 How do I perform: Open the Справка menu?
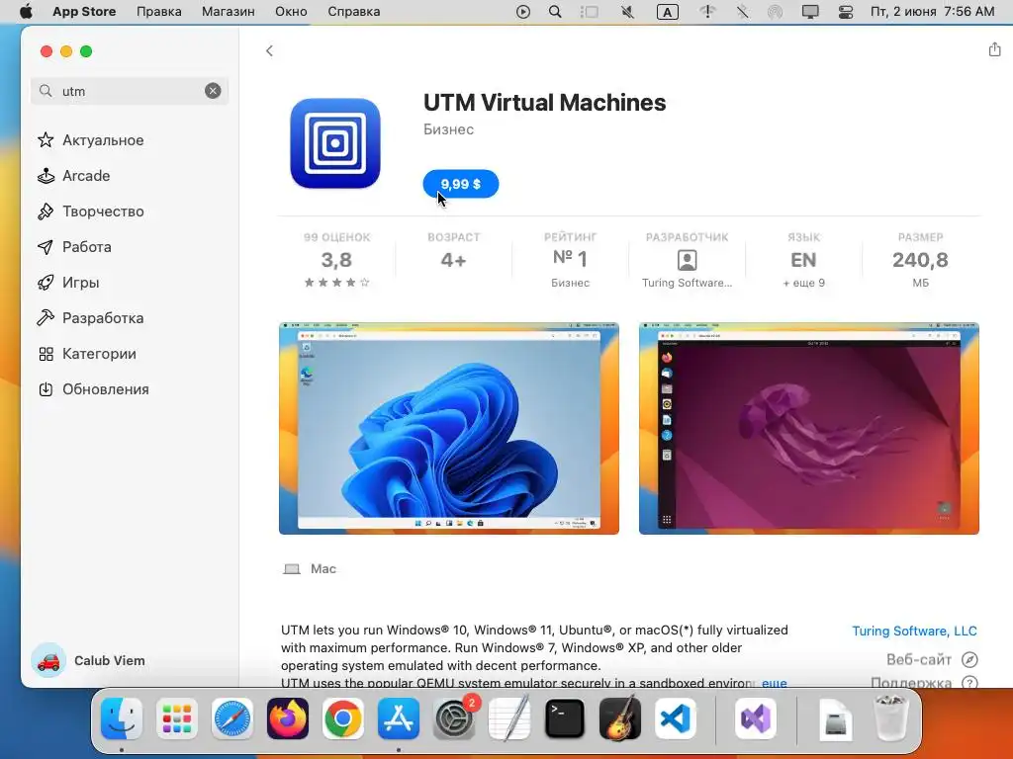pyautogui.click(x=353, y=12)
